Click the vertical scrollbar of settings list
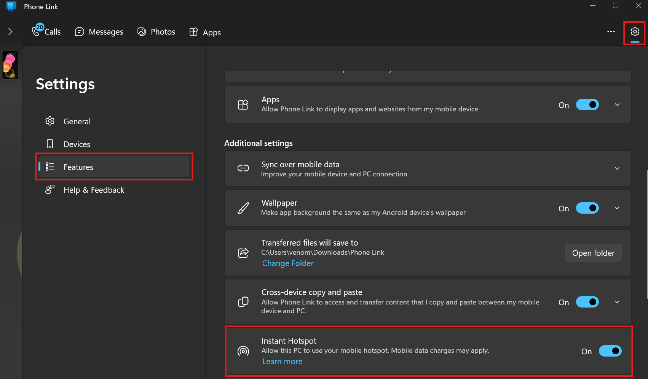The height and width of the screenshot is (379, 648). point(646,234)
